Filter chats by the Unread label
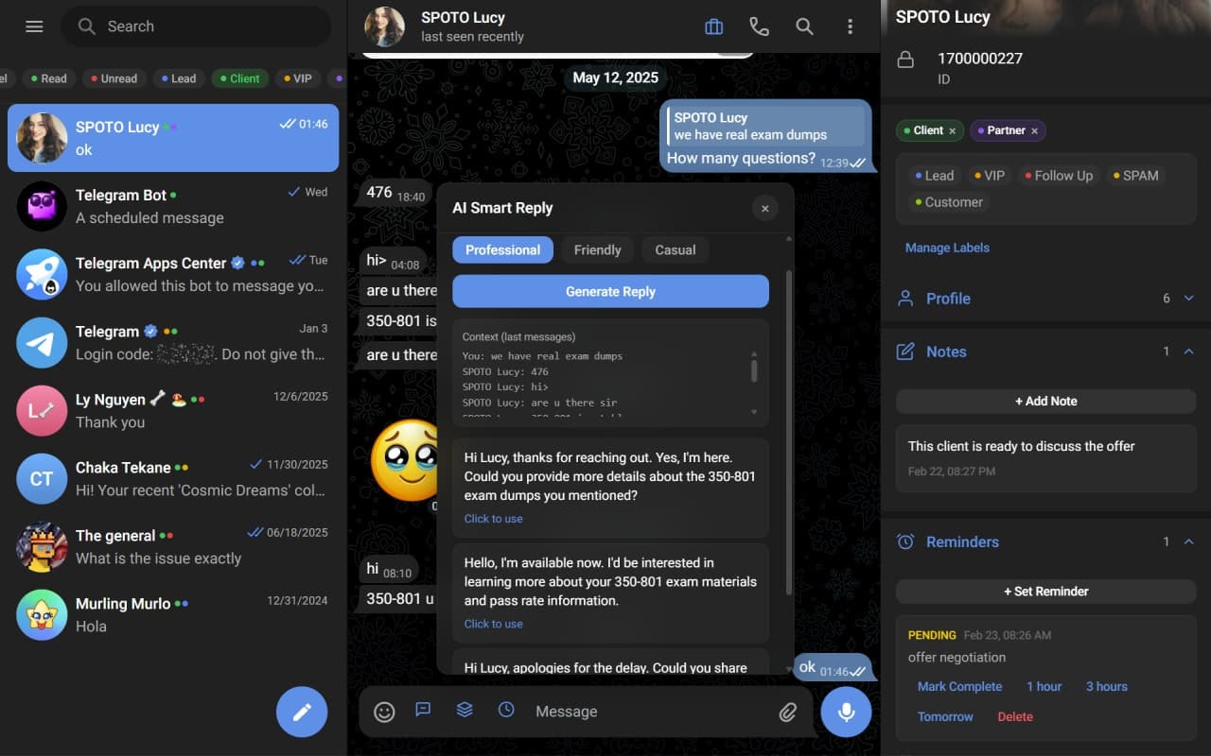The width and height of the screenshot is (1211, 756). click(x=114, y=78)
